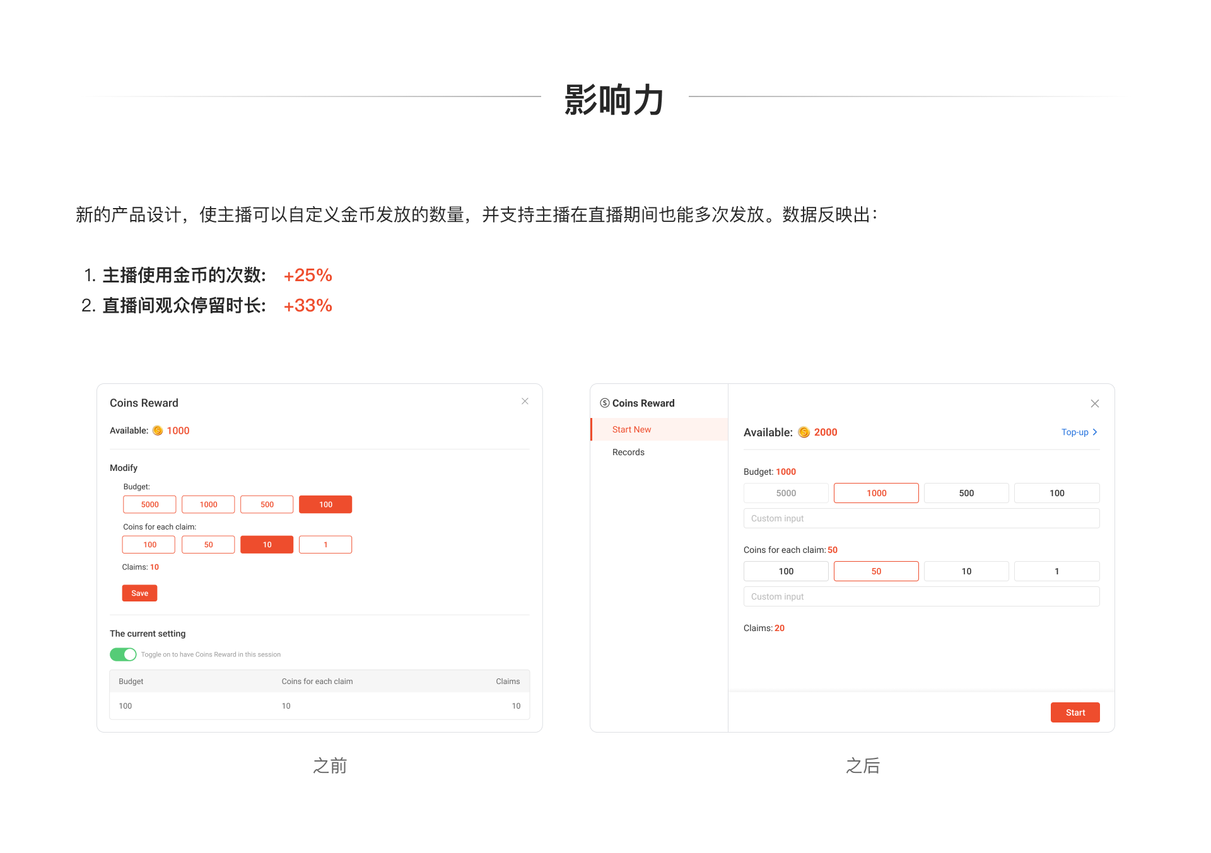
Task: Click the Coins Reward dollar icon in sidebar
Action: 604,403
